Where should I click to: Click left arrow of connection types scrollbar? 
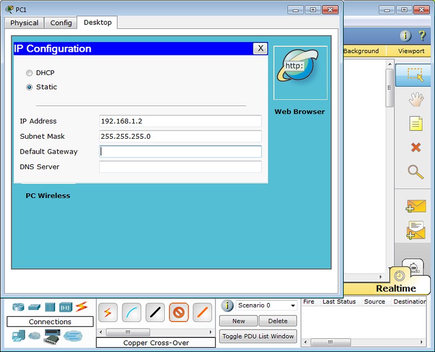[101, 332]
